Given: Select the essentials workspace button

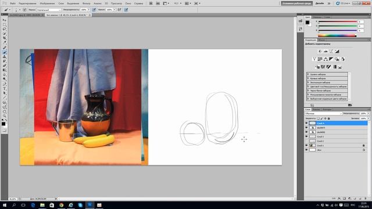Looking at the screenshot, I should tap(297, 3).
